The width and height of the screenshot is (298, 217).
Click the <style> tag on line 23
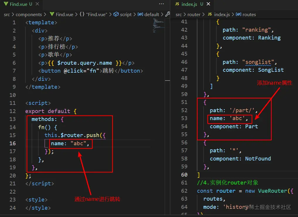point(37,200)
